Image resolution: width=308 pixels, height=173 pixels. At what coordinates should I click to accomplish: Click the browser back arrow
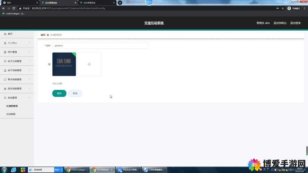[3, 8]
